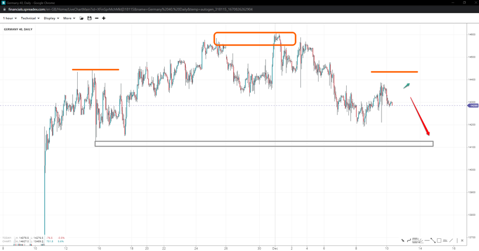
Task: Open the 1 hour timeframe dropdown
Action: pyautogui.click(x=10, y=18)
